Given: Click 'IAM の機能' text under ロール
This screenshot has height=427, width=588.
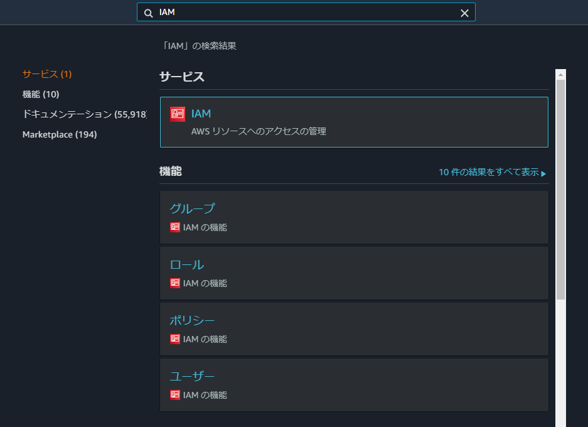Looking at the screenshot, I should [205, 283].
